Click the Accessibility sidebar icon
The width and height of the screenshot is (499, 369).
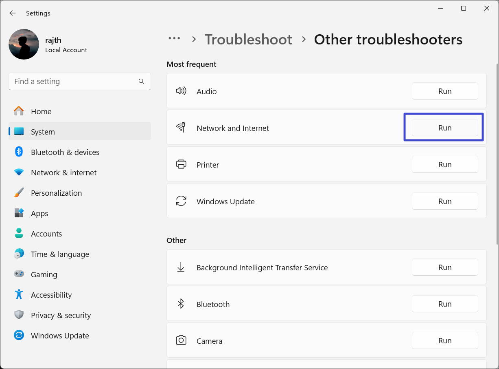click(x=19, y=295)
